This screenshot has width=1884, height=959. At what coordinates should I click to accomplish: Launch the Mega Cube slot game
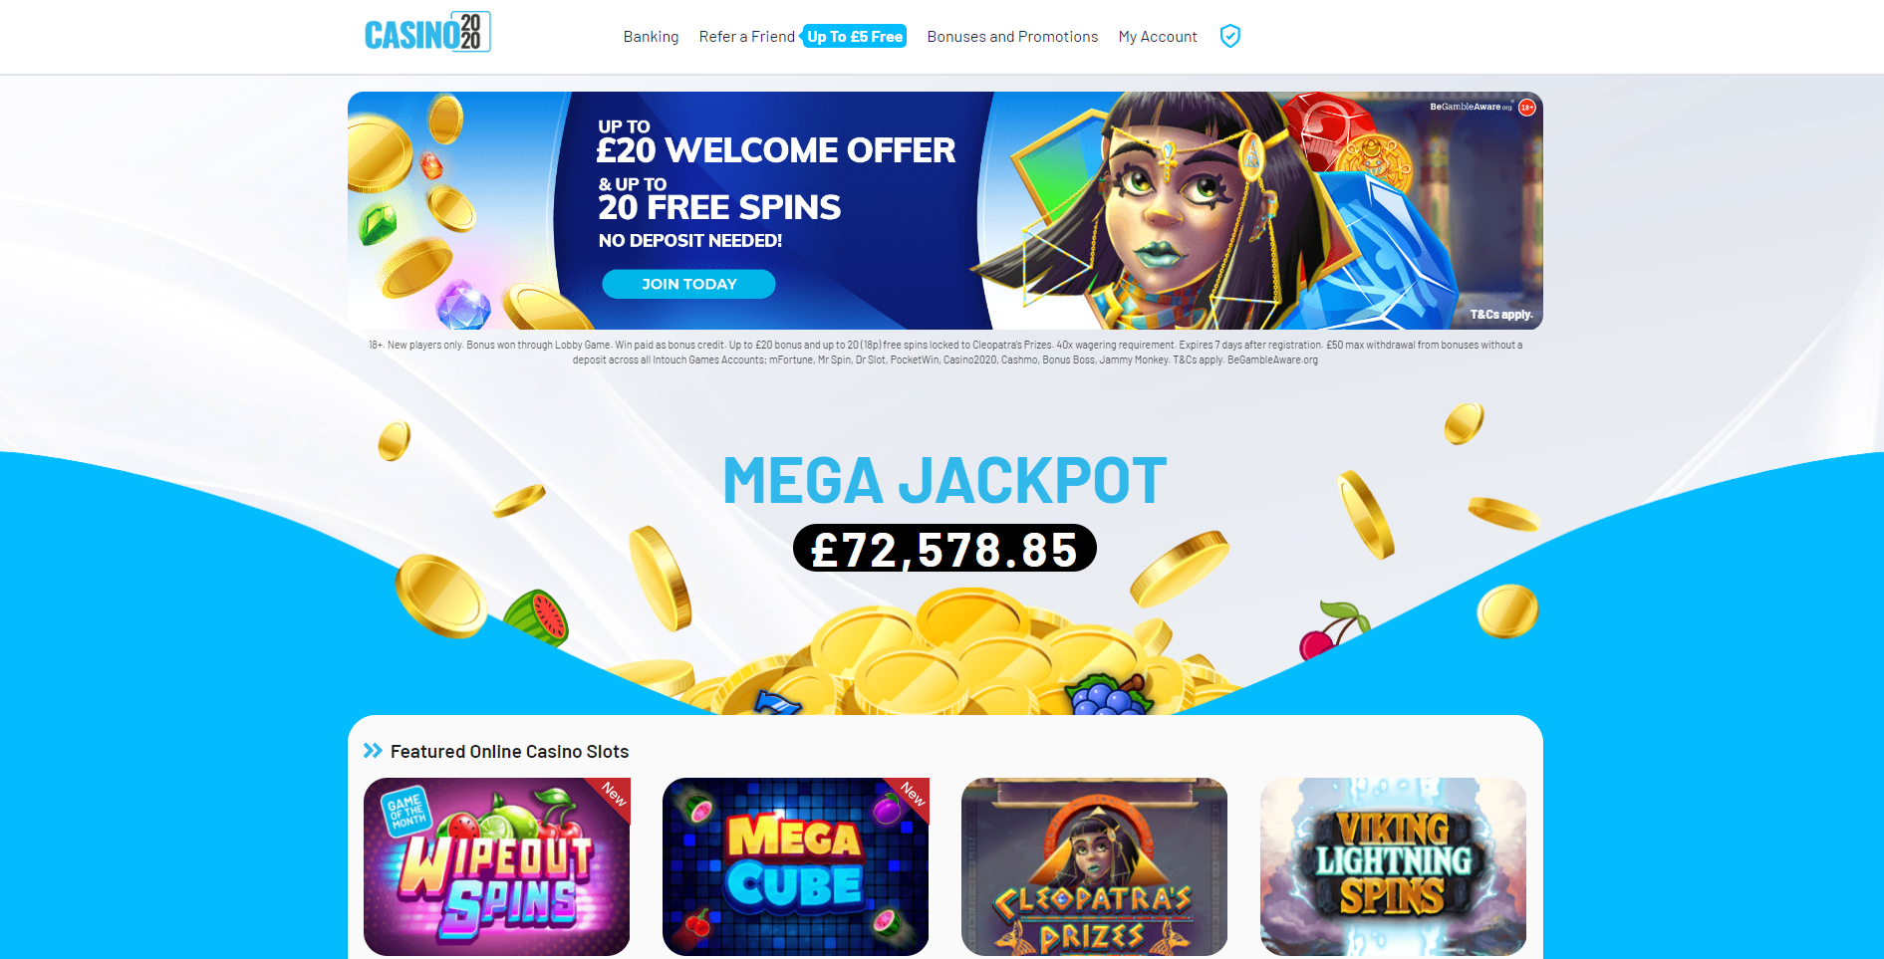(x=795, y=866)
